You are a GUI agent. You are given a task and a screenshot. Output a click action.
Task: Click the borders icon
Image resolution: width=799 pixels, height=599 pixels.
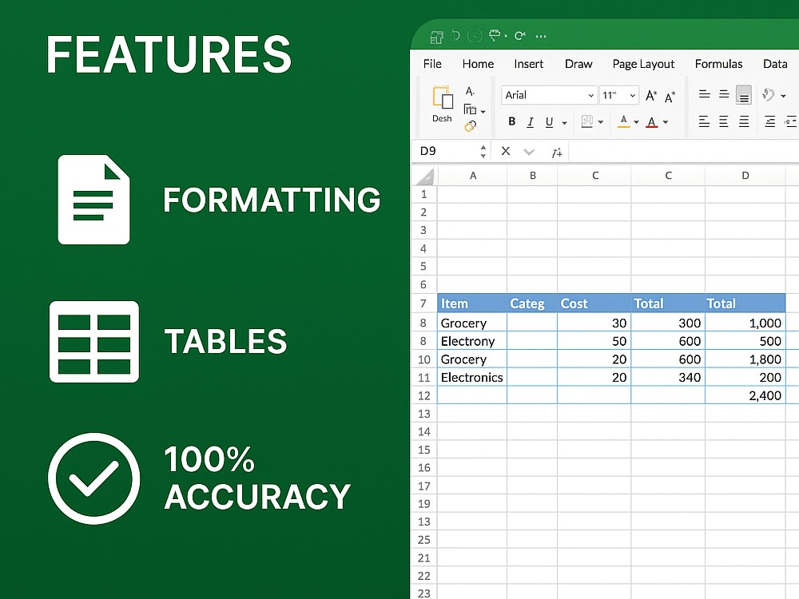[587, 121]
